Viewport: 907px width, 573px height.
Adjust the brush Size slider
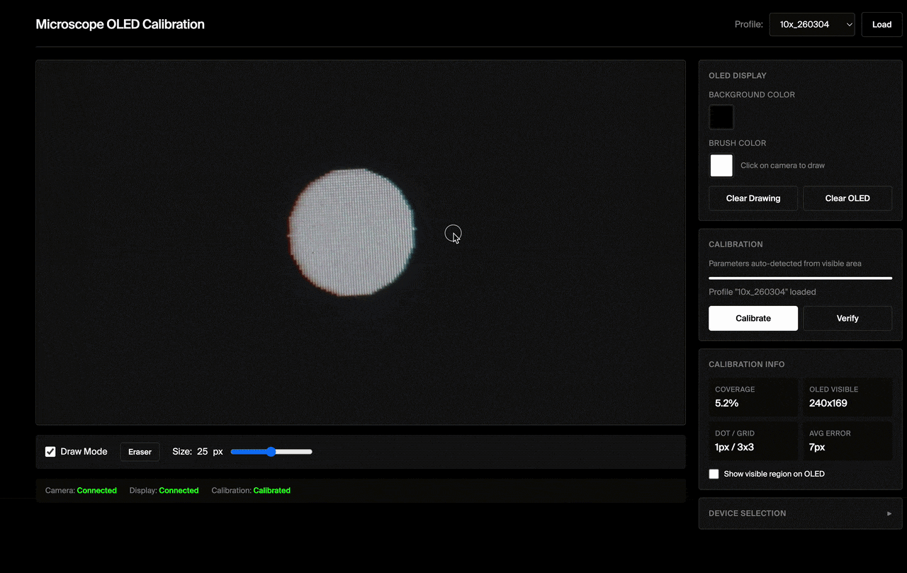(x=271, y=452)
